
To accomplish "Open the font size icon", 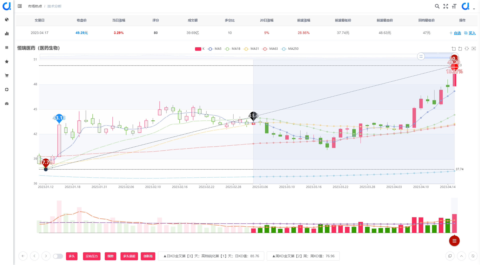I will (x=454, y=6).
